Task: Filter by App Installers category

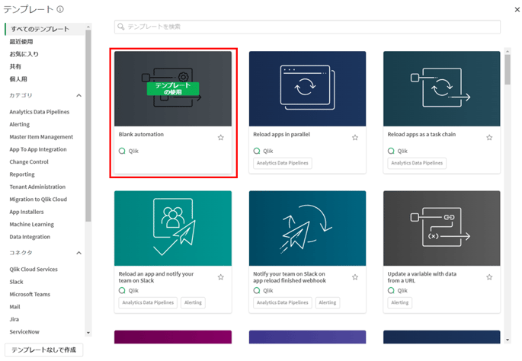Action: [27, 212]
